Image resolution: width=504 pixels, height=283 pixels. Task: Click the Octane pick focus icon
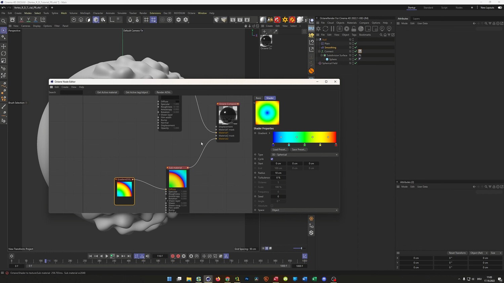(x=382, y=29)
